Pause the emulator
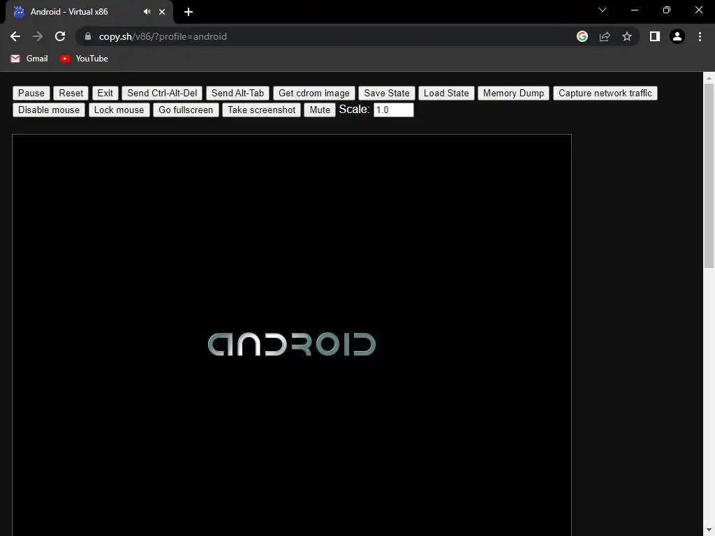Viewport: 715px width, 536px height. tap(31, 93)
